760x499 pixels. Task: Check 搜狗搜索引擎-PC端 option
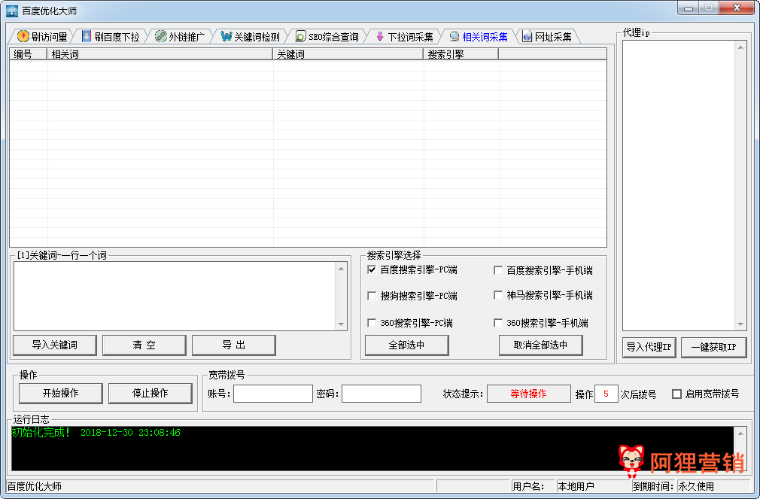click(x=372, y=296)
